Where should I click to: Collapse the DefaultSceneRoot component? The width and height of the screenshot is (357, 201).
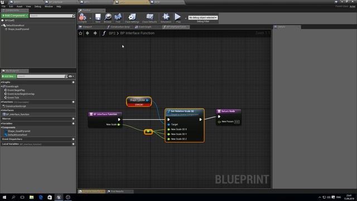pos(2,25)
